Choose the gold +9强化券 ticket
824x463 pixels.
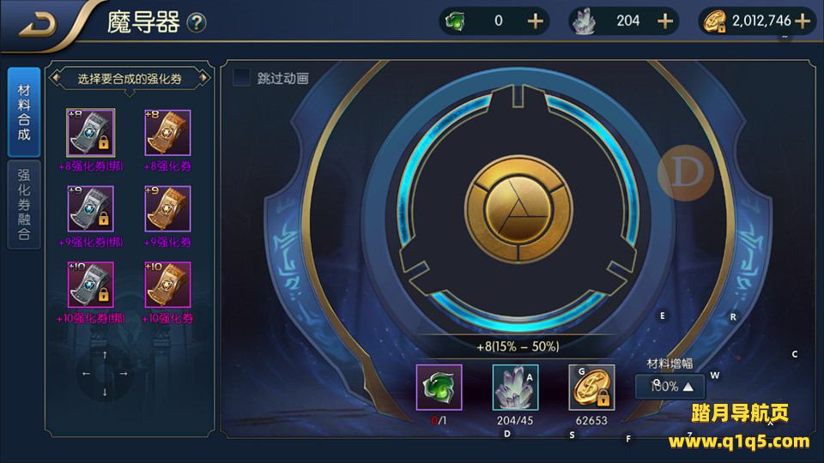[x=167, y=208]
